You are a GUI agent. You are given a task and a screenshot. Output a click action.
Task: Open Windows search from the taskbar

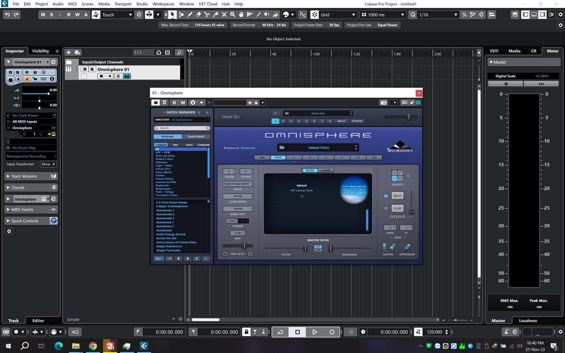[25, 346]
